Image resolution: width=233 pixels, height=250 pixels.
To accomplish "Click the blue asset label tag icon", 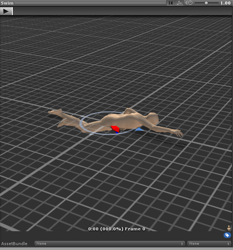I will (227, 235).
